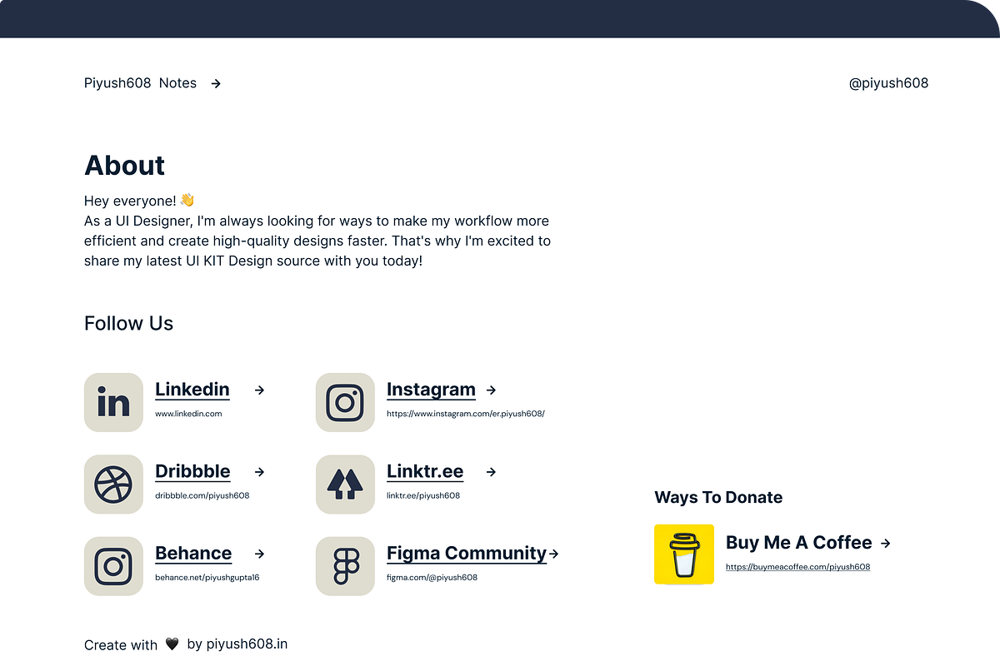
Task: Click the Instagram logo icon beside Instagram
Action: [345, 402]
